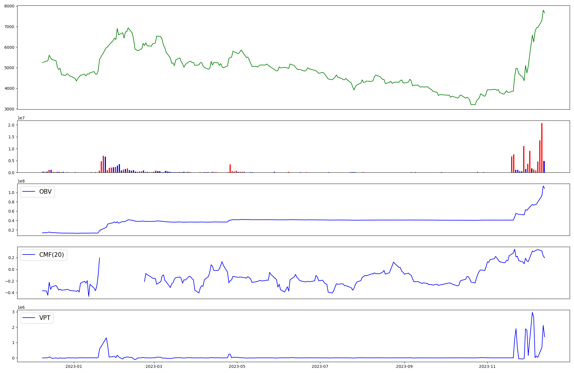Click the 2023-09 x-axis date label
Viewport: 574px width, 373px height.
point(404,366)
